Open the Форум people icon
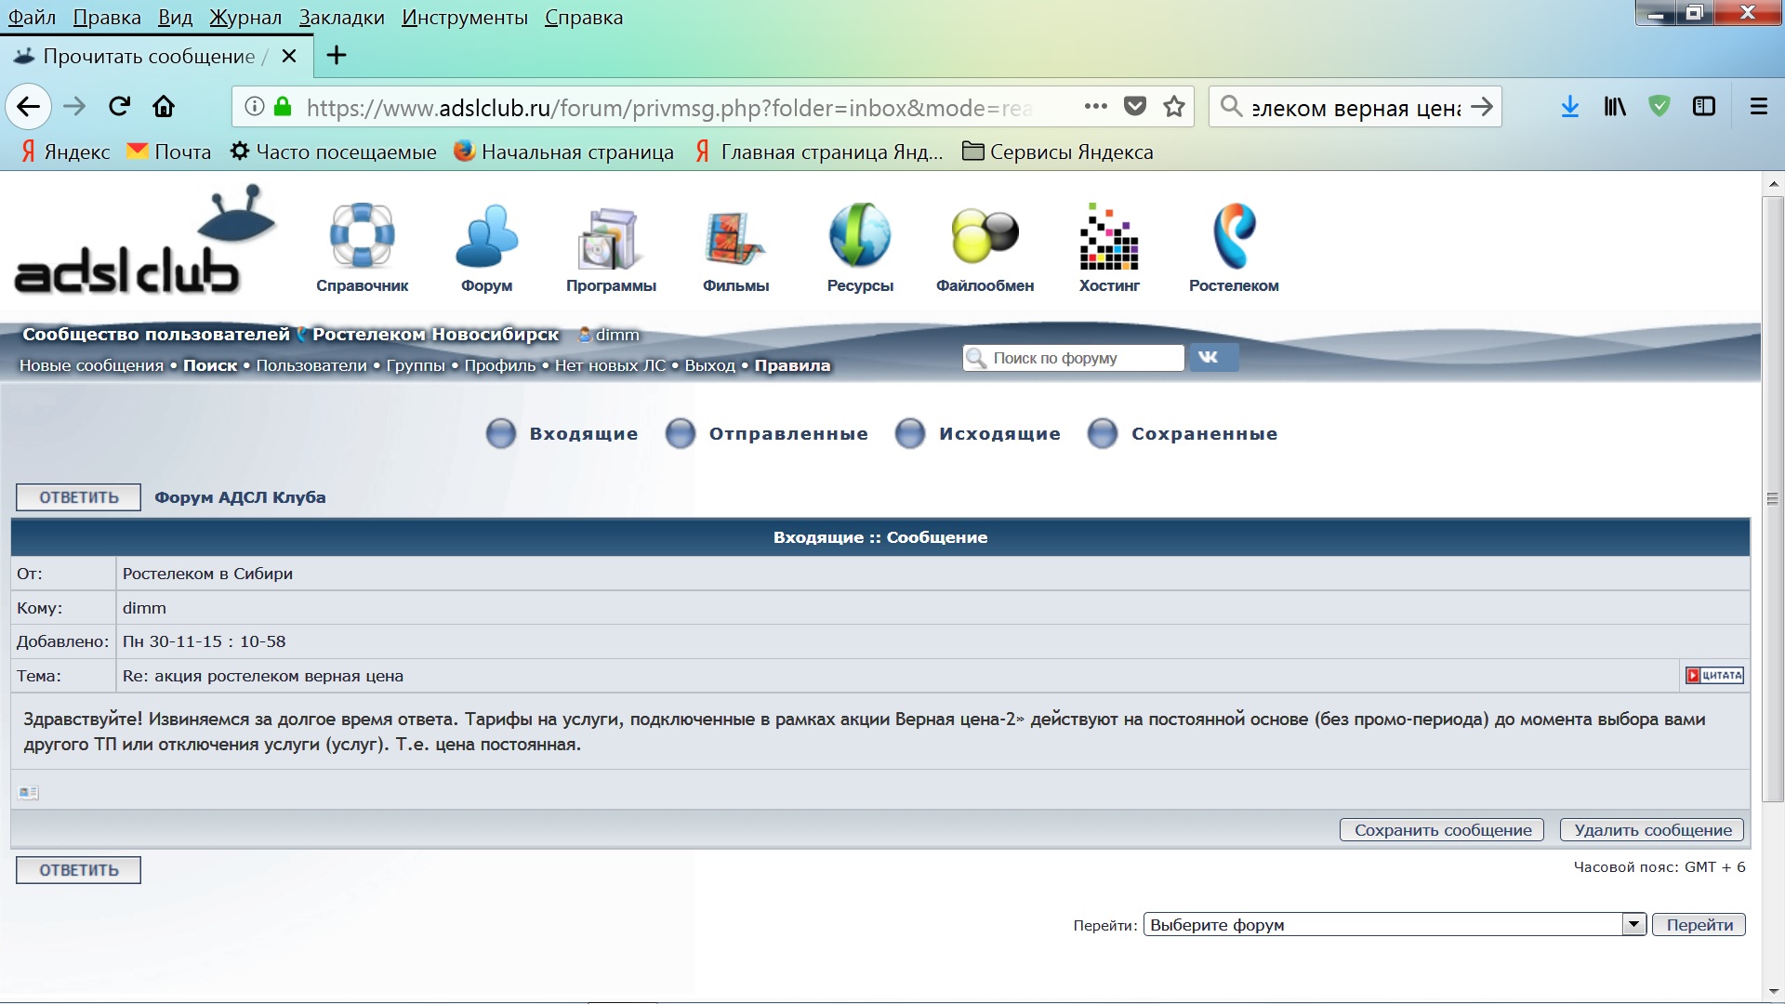The image size is (1785, 1004). (x=486, y=235)
